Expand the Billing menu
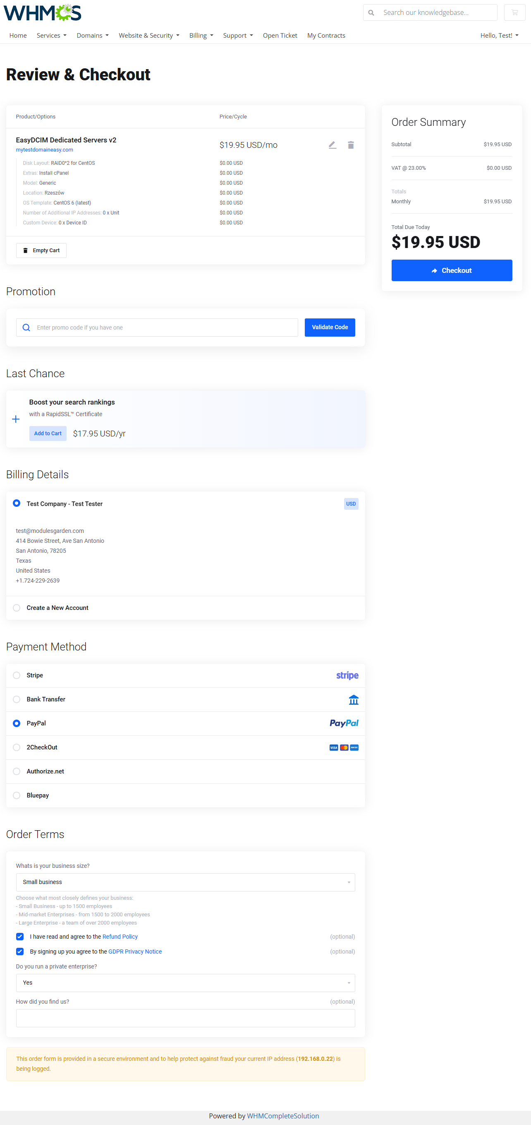Image resolution: width=531 pixels, height=1125 pixels. tap(201, 35)
